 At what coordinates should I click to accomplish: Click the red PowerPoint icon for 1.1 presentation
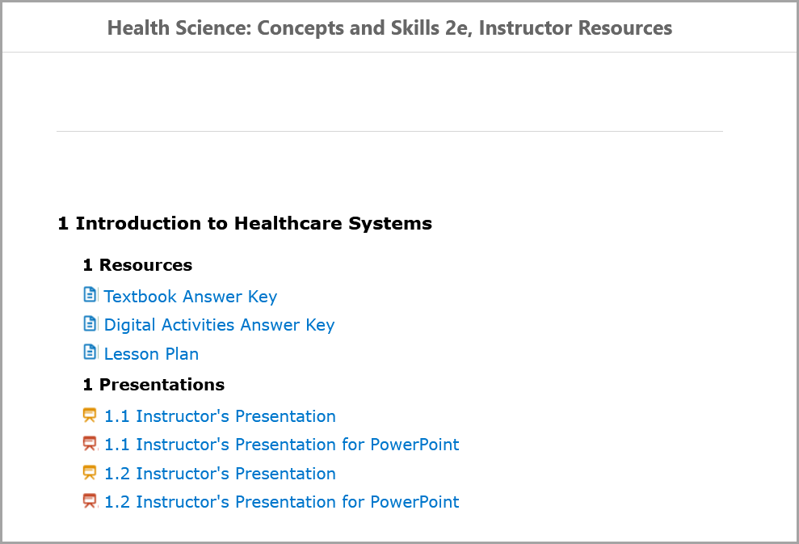pyautogui.click(x=90, y=444)
